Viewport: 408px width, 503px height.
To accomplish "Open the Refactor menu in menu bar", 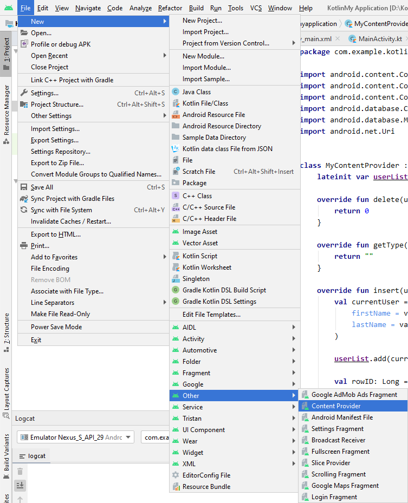I will click(170, 8).
